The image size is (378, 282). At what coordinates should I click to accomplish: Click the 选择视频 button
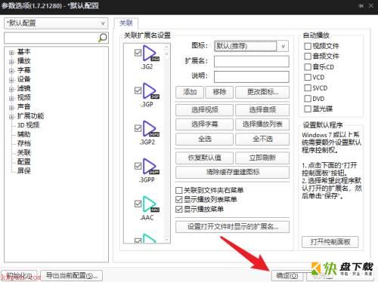click(x=204, y=110)
